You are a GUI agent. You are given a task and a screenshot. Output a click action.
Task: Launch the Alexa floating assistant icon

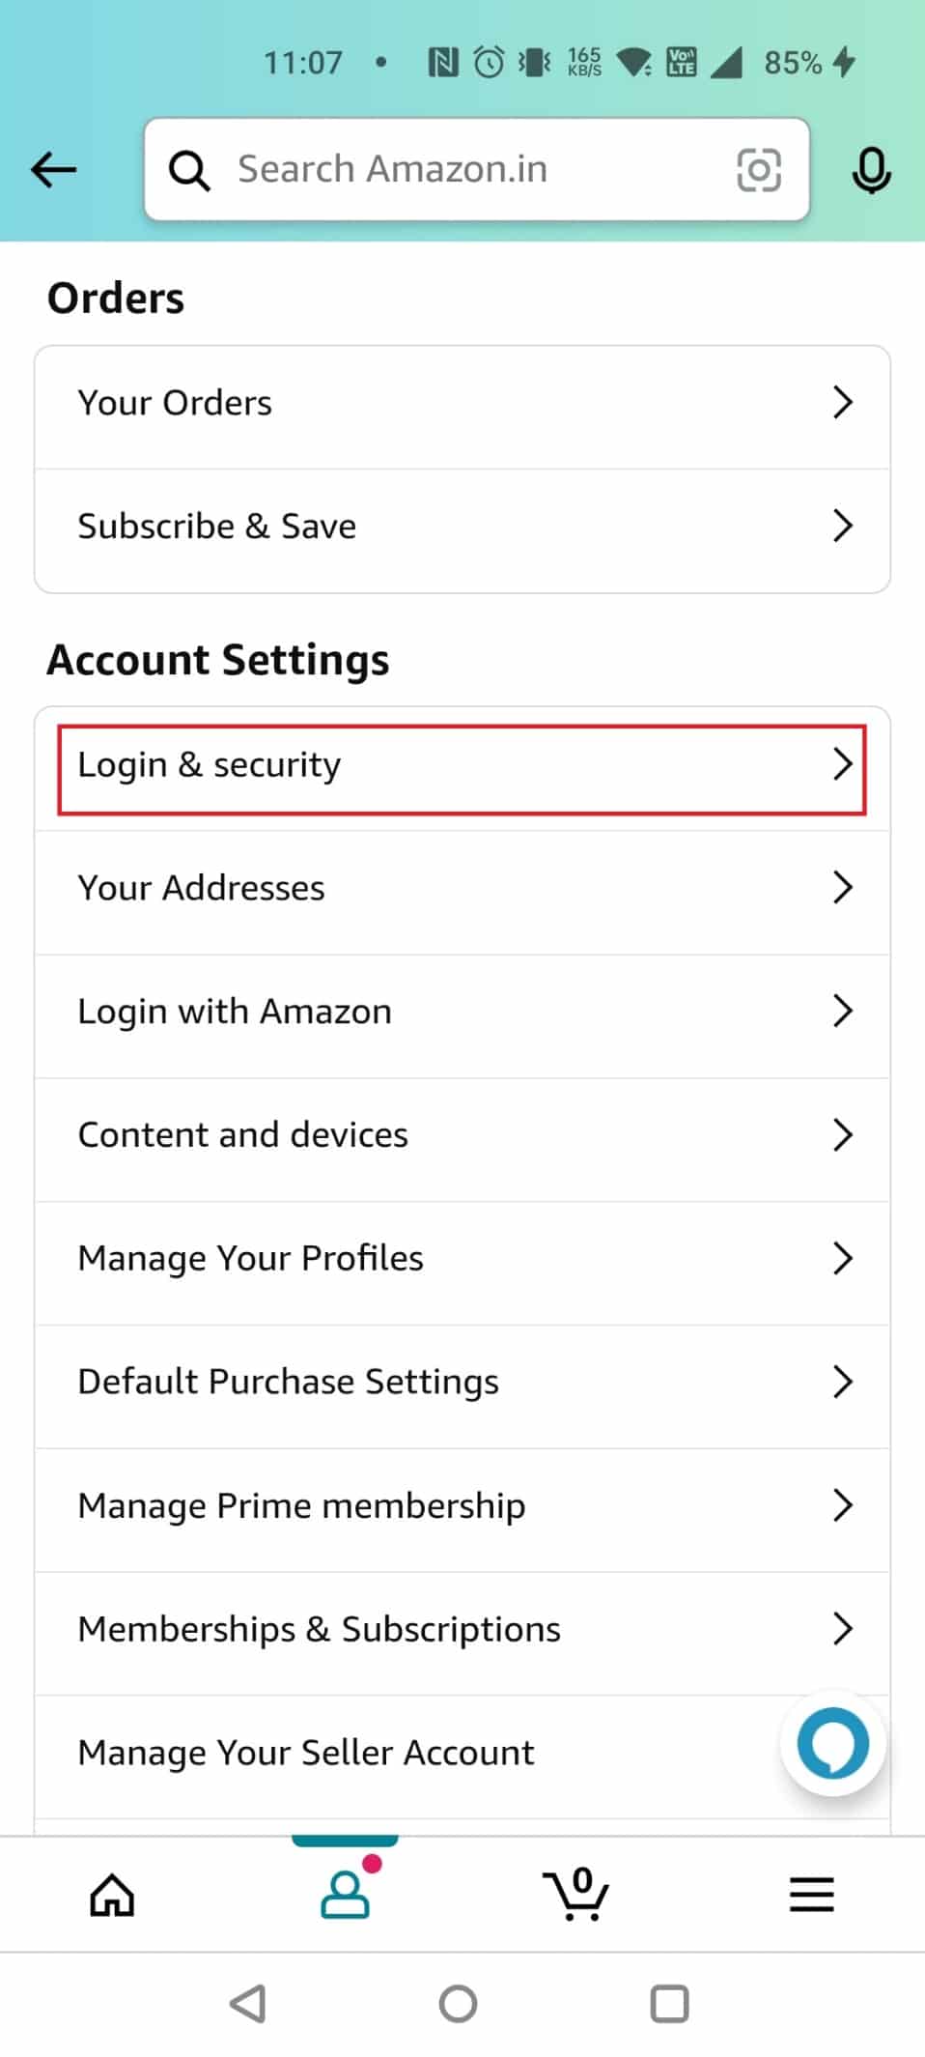[x=832, y=1743]
